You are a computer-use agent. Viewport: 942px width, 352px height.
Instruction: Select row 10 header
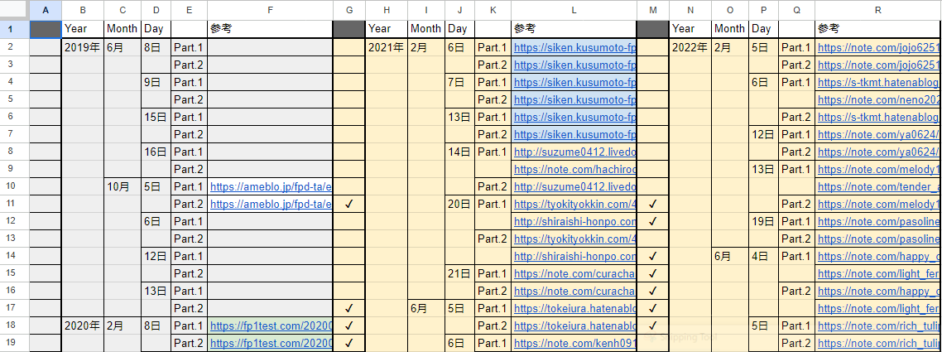(x=14, y=186)
